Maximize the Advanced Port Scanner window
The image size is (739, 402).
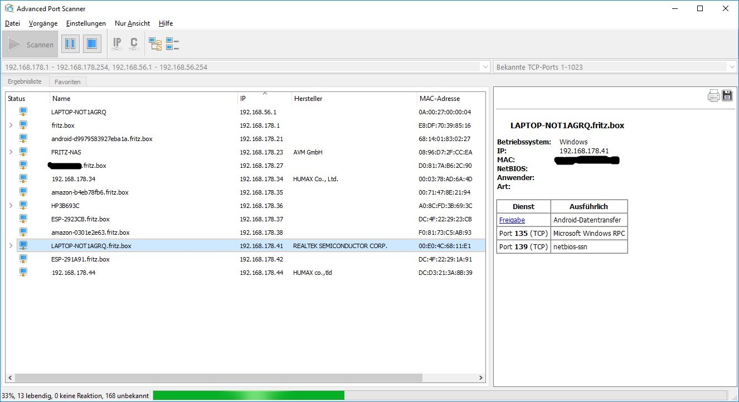[700, 8]
